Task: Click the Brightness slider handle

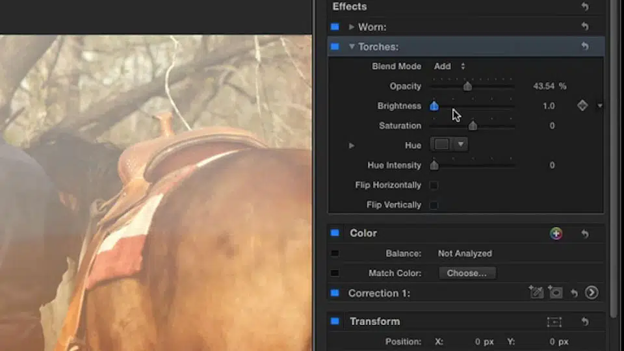Action: point(434,106)
